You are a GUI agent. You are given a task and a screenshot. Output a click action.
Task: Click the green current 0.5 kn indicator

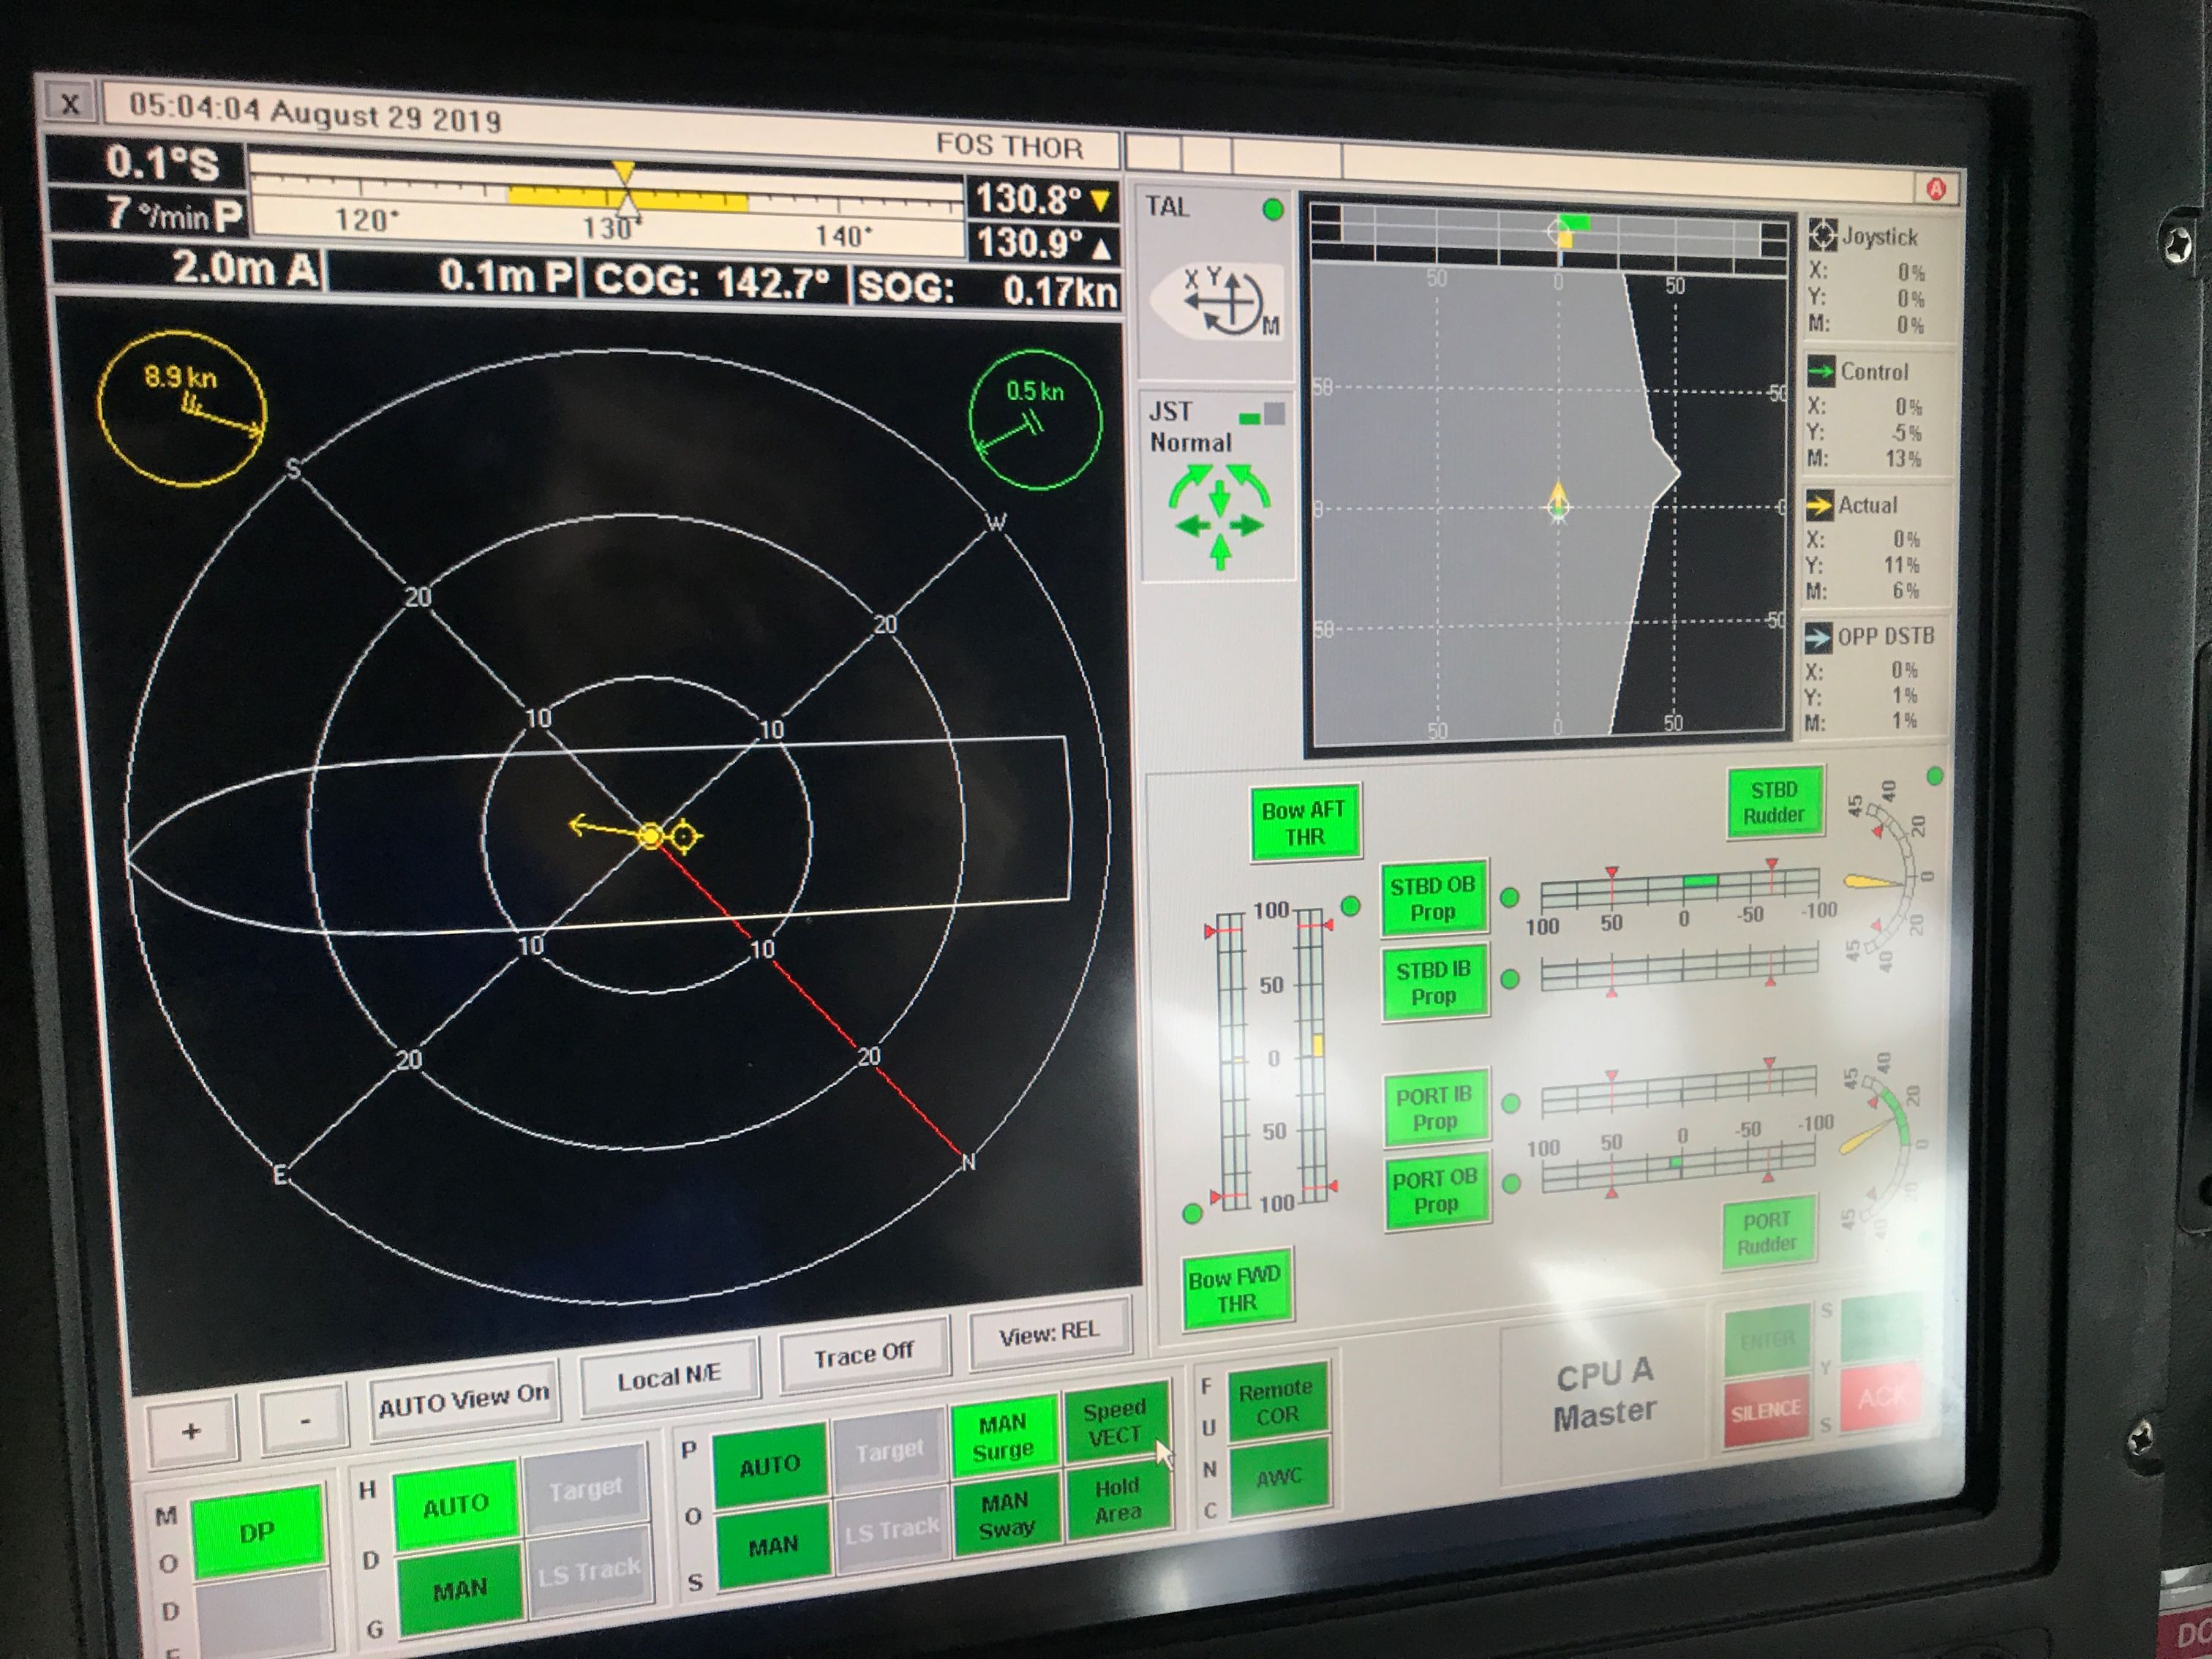click(x=1035, y=419)
